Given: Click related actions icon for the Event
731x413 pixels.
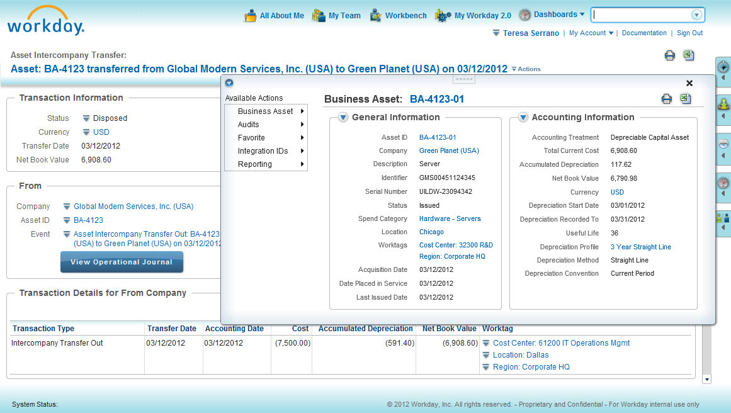Looking at the screenshot, I should (x=67, y=234).
